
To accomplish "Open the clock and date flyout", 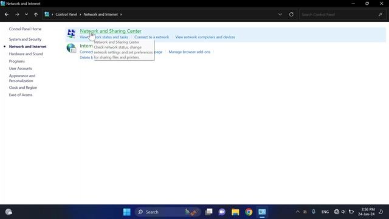I will point(367,212).
